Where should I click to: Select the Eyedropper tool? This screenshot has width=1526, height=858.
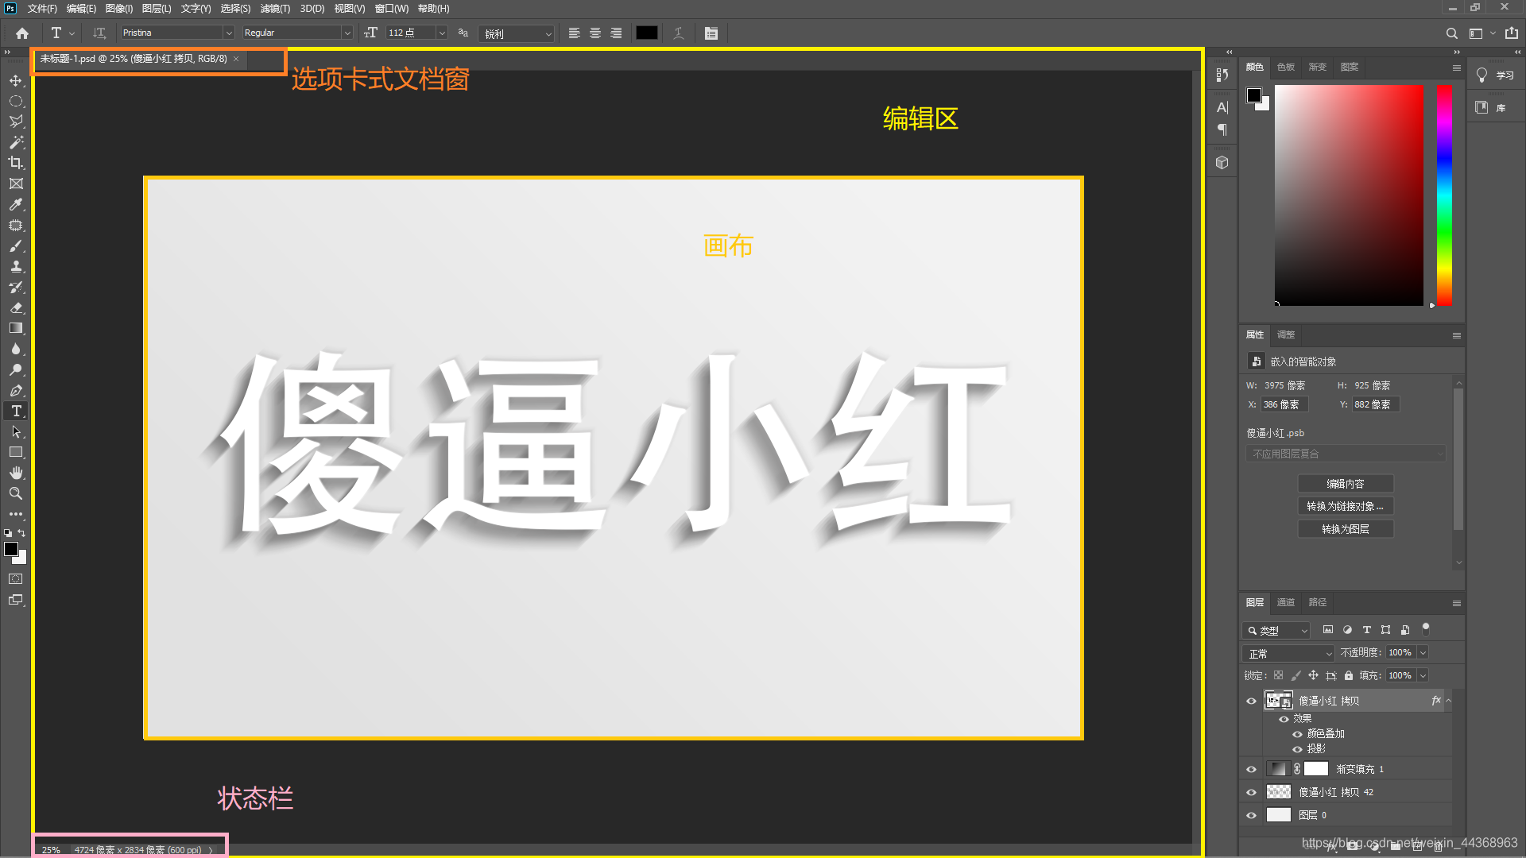(x=16, y=204)
